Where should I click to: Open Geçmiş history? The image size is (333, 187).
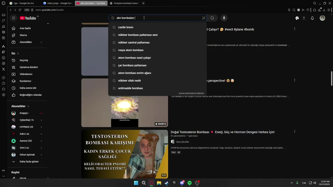tap(27, 60)
